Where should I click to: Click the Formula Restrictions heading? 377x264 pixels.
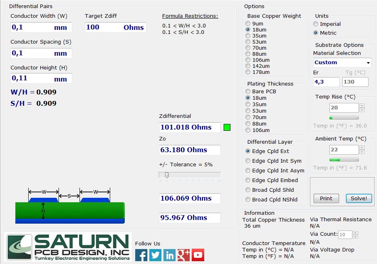click(190, 16)
